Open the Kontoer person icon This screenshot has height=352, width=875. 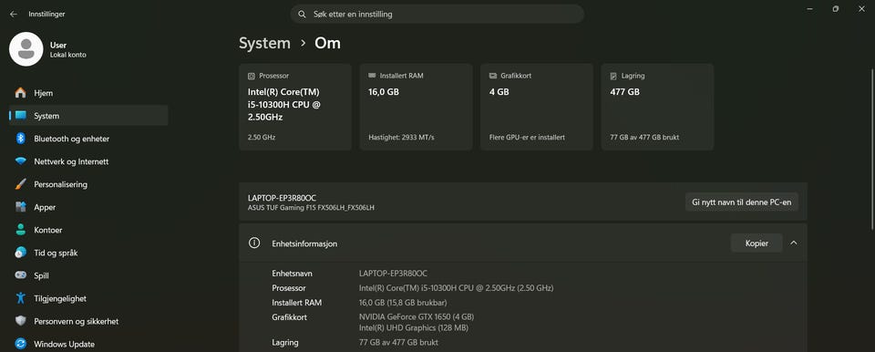21,230
